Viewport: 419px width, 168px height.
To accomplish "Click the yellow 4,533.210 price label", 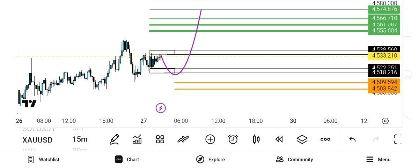I will [x=384, y=56].
